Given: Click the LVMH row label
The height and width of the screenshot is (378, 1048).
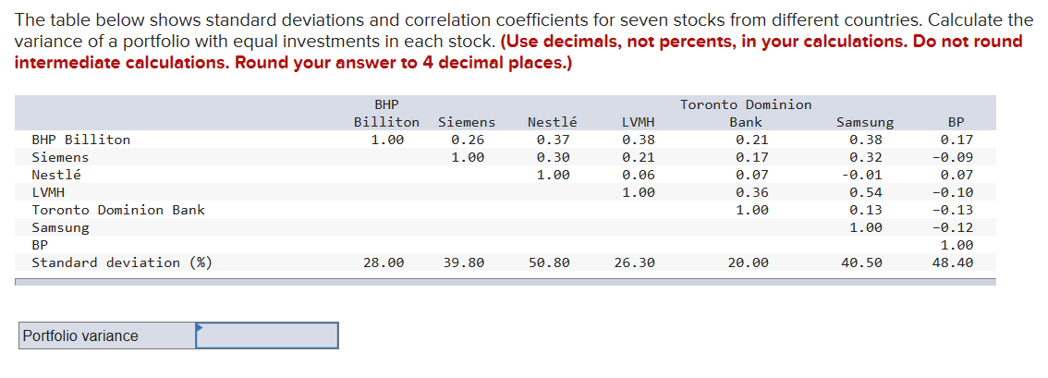Looking at the screenshot, I should 48,192.
